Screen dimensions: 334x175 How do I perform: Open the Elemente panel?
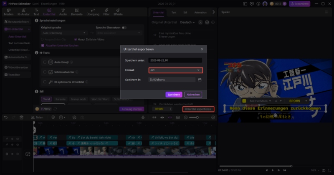76,12
